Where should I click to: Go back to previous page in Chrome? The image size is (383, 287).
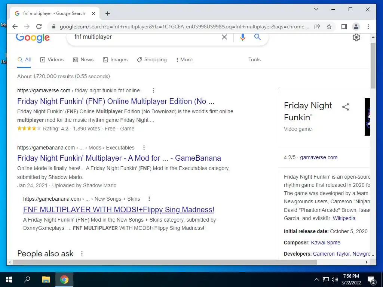click(15, 27)
